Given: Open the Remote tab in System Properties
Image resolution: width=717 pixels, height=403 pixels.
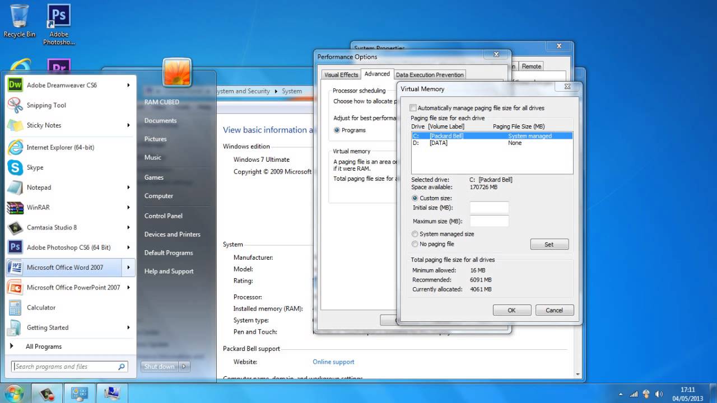Looking at the screenshot, I should click(532, 66).
